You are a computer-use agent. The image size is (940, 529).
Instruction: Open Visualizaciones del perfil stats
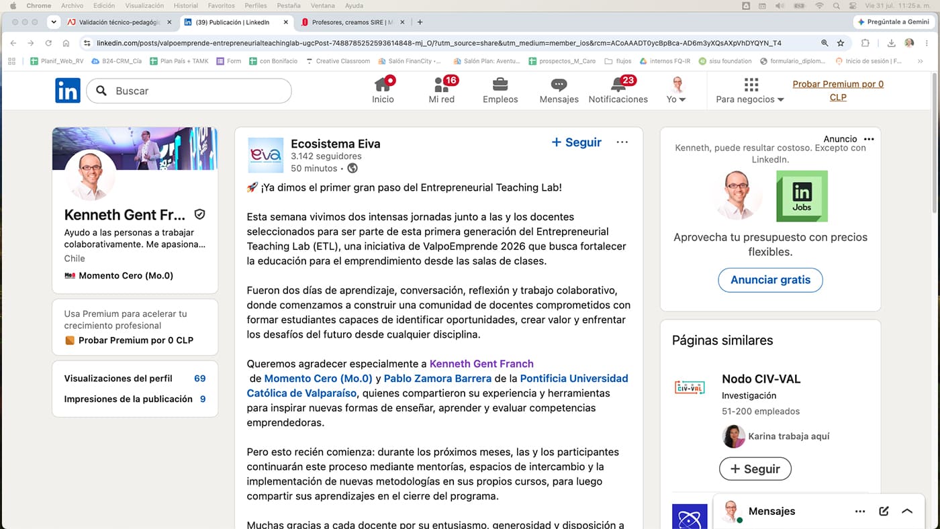[135, 379]
